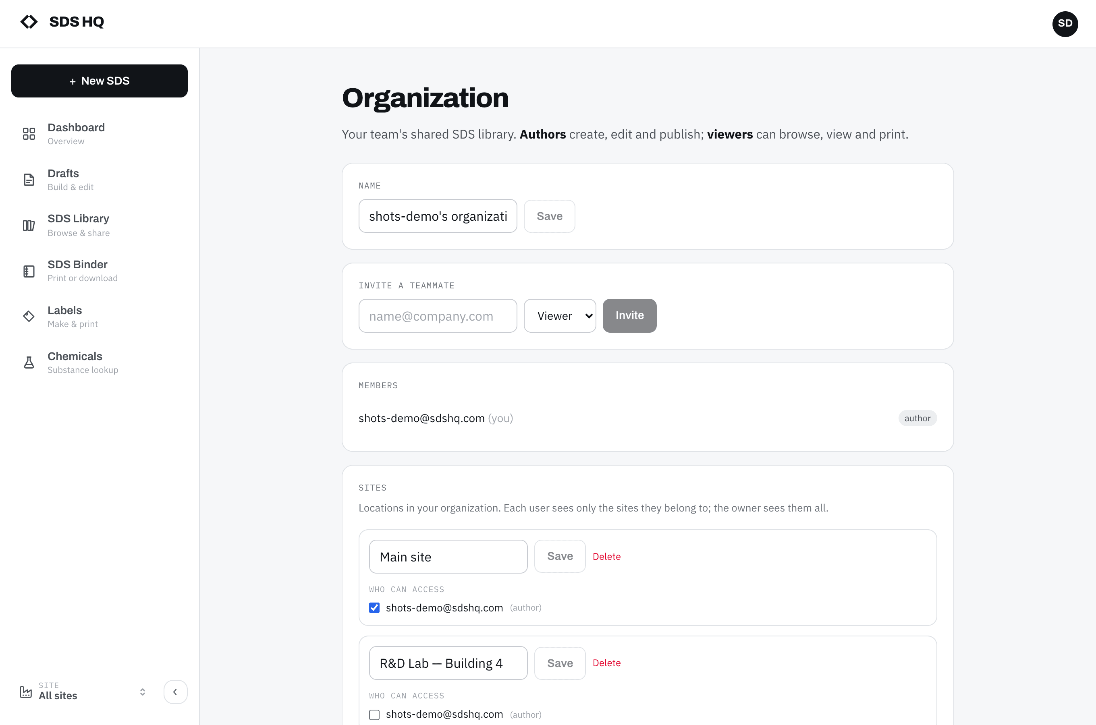
Task: Click the Labels tag icon
Action: click(29, 316)
